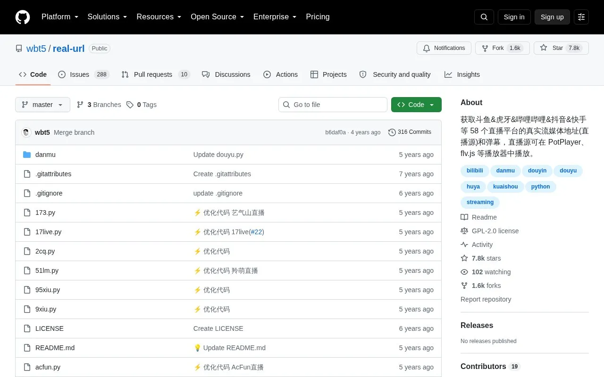The width and height of the screenshot is (604, 377).
Task: Select the bilibili topic tag
Action: click(475, 171)
